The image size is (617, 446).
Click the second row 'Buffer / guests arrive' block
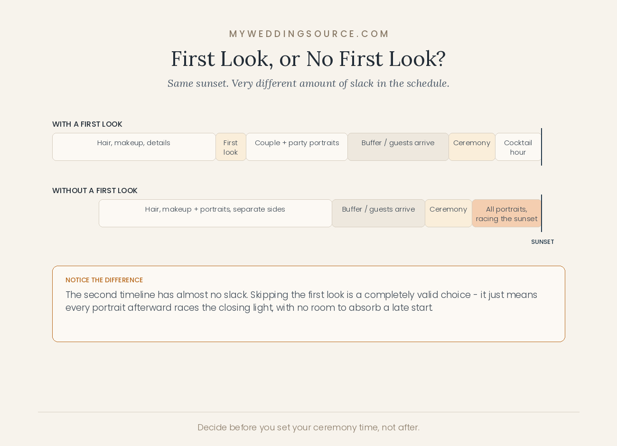378,214
